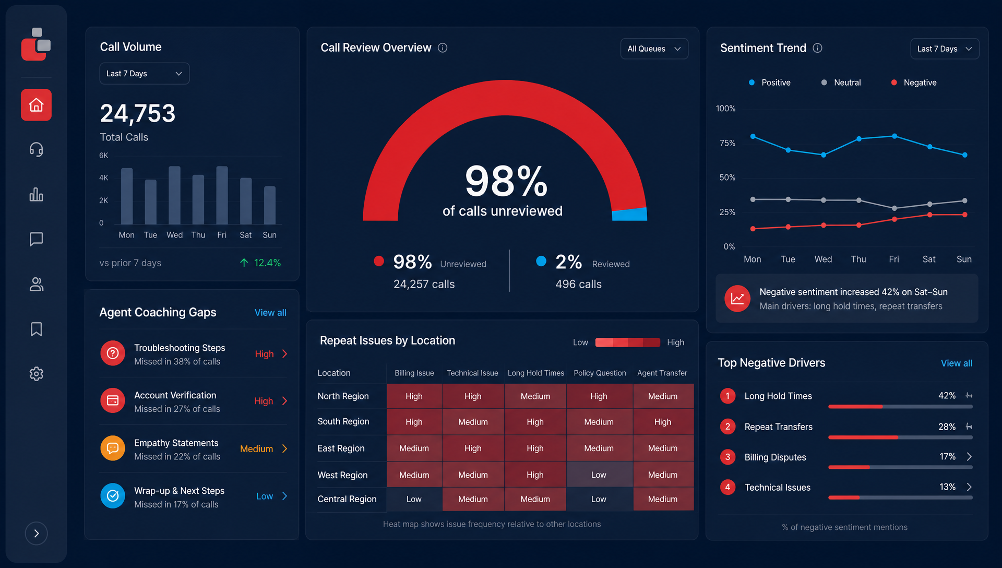Open the All Queues dropdown
The image size is (1002, 568).
point(654,49)
